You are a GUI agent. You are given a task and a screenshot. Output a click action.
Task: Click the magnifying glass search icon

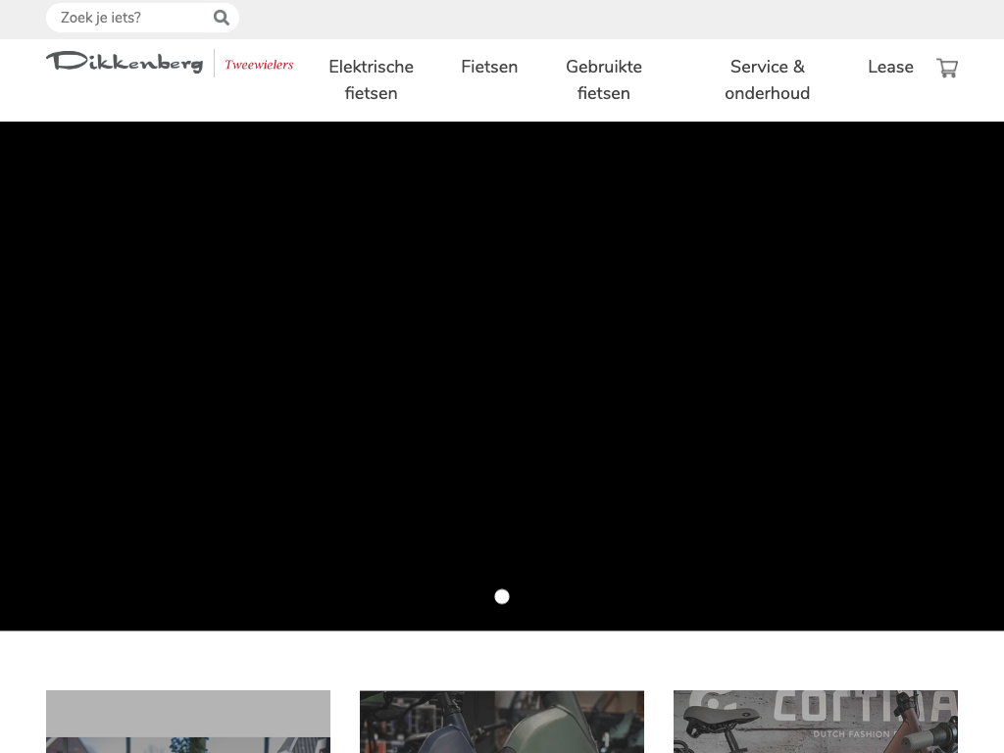(222, 18)
